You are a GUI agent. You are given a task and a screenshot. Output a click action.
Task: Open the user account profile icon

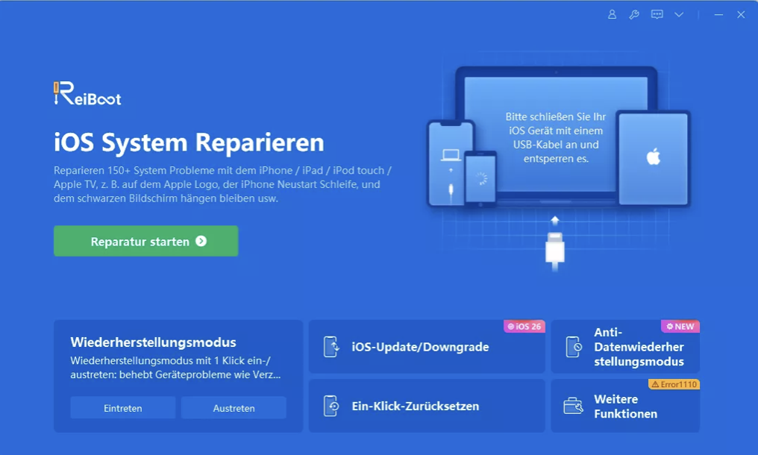613,14
